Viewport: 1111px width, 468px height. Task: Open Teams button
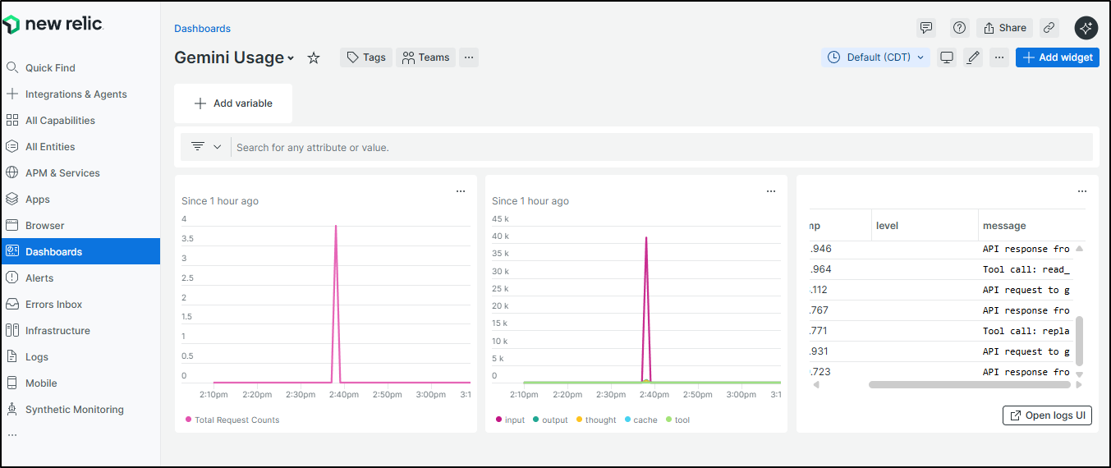[x=425, y=57]
